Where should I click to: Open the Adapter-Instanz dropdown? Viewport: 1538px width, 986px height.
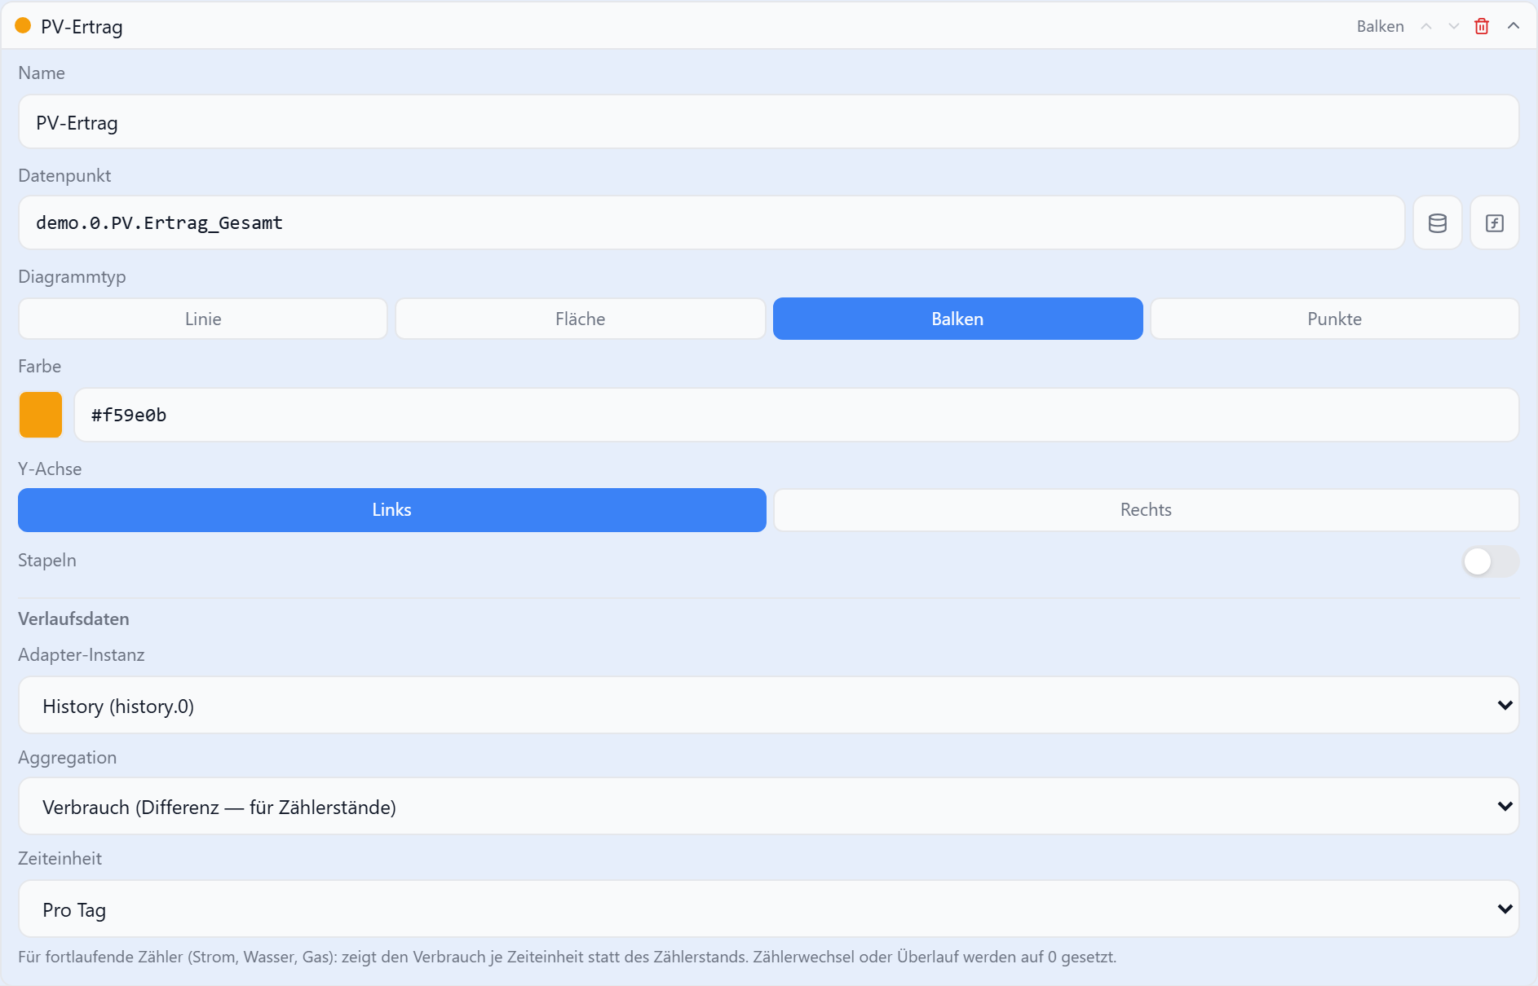click(x=768, y=706)
